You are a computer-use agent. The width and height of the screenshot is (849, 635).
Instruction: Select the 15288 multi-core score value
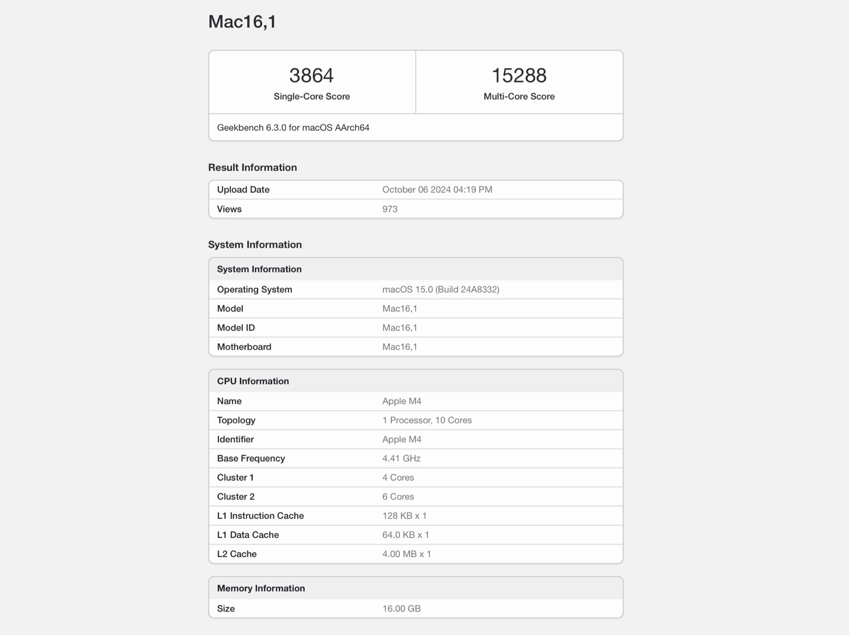[x=519, y=75]
